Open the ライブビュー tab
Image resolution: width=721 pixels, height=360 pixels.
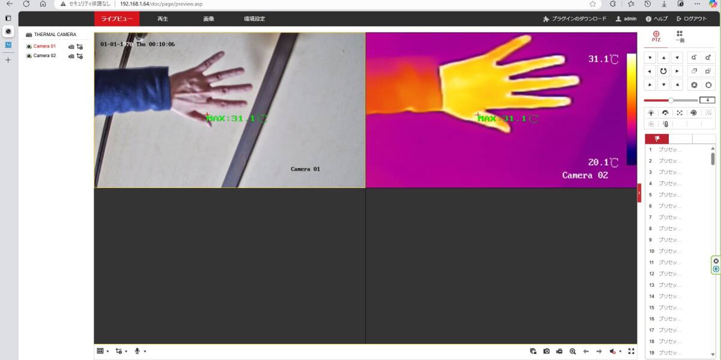(117, 19)
